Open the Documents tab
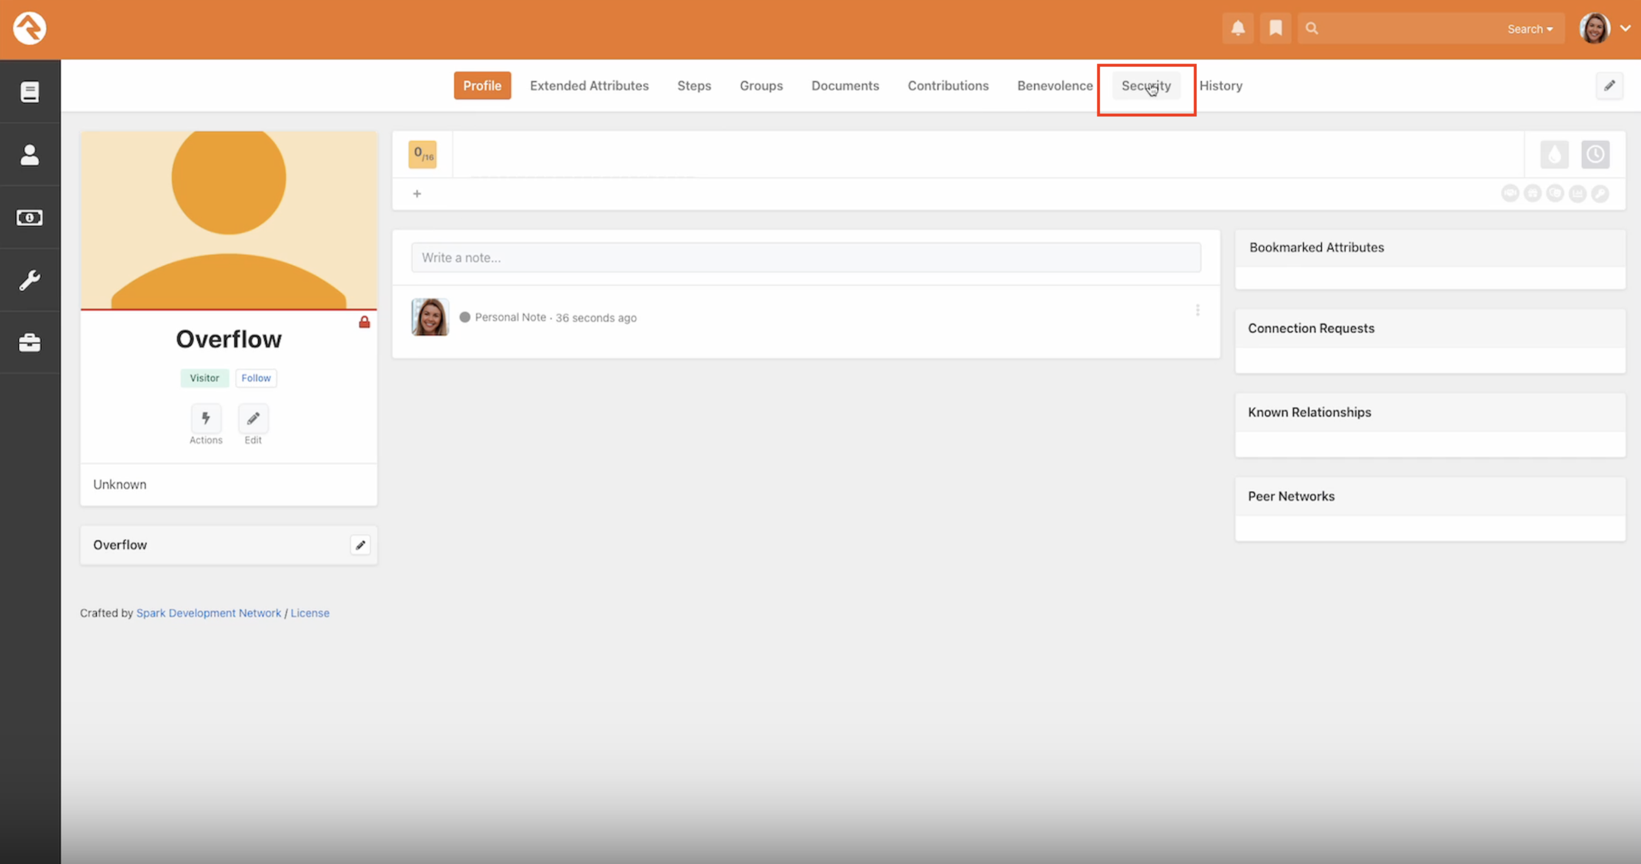Screen dimensions: 1641x864 (845, 85)
